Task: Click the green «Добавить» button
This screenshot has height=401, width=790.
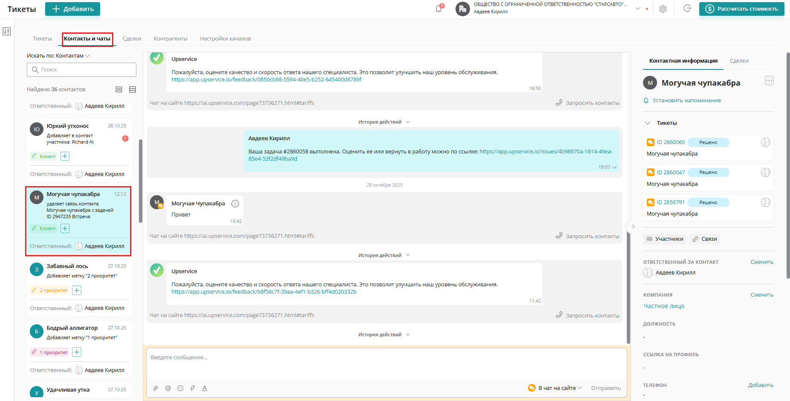Action: (72, 9)
